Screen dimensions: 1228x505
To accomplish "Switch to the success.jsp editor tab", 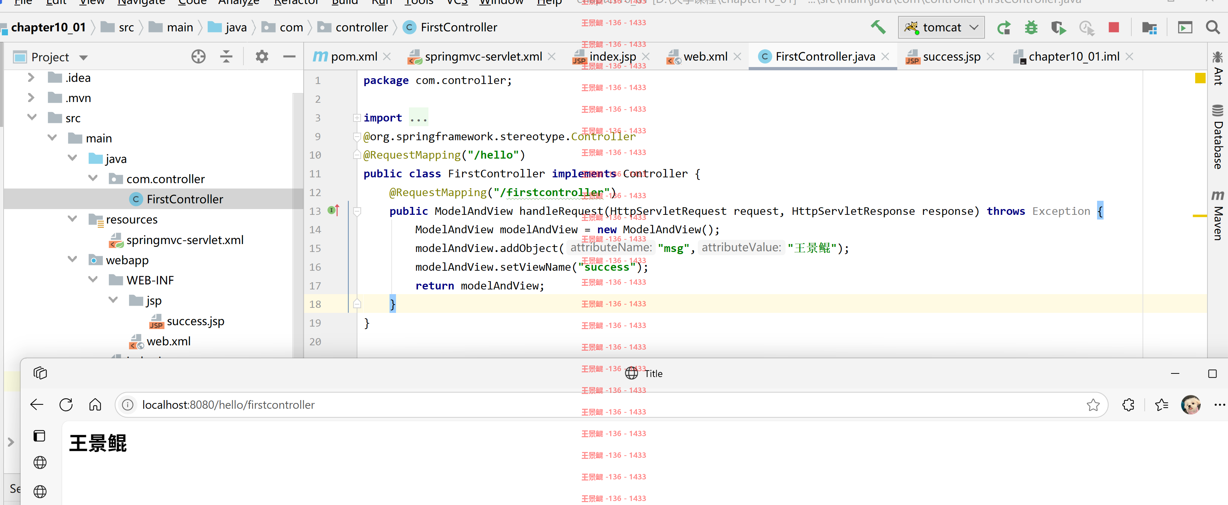I will coord(951,57).
